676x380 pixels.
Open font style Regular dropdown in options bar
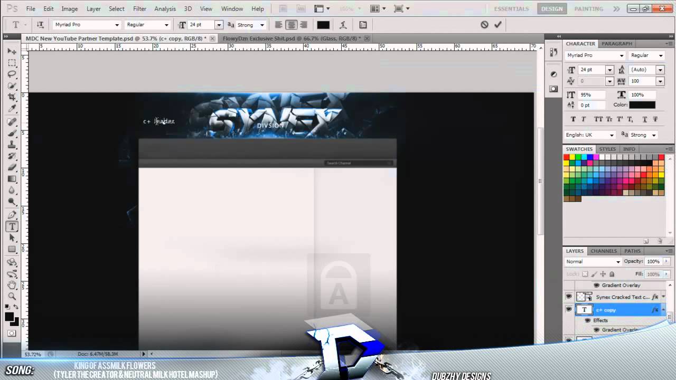point(166,25)
